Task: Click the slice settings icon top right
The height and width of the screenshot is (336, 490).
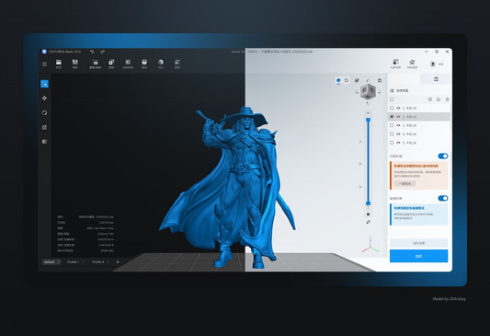Action: pyautogui.click(x=395, y=63)
